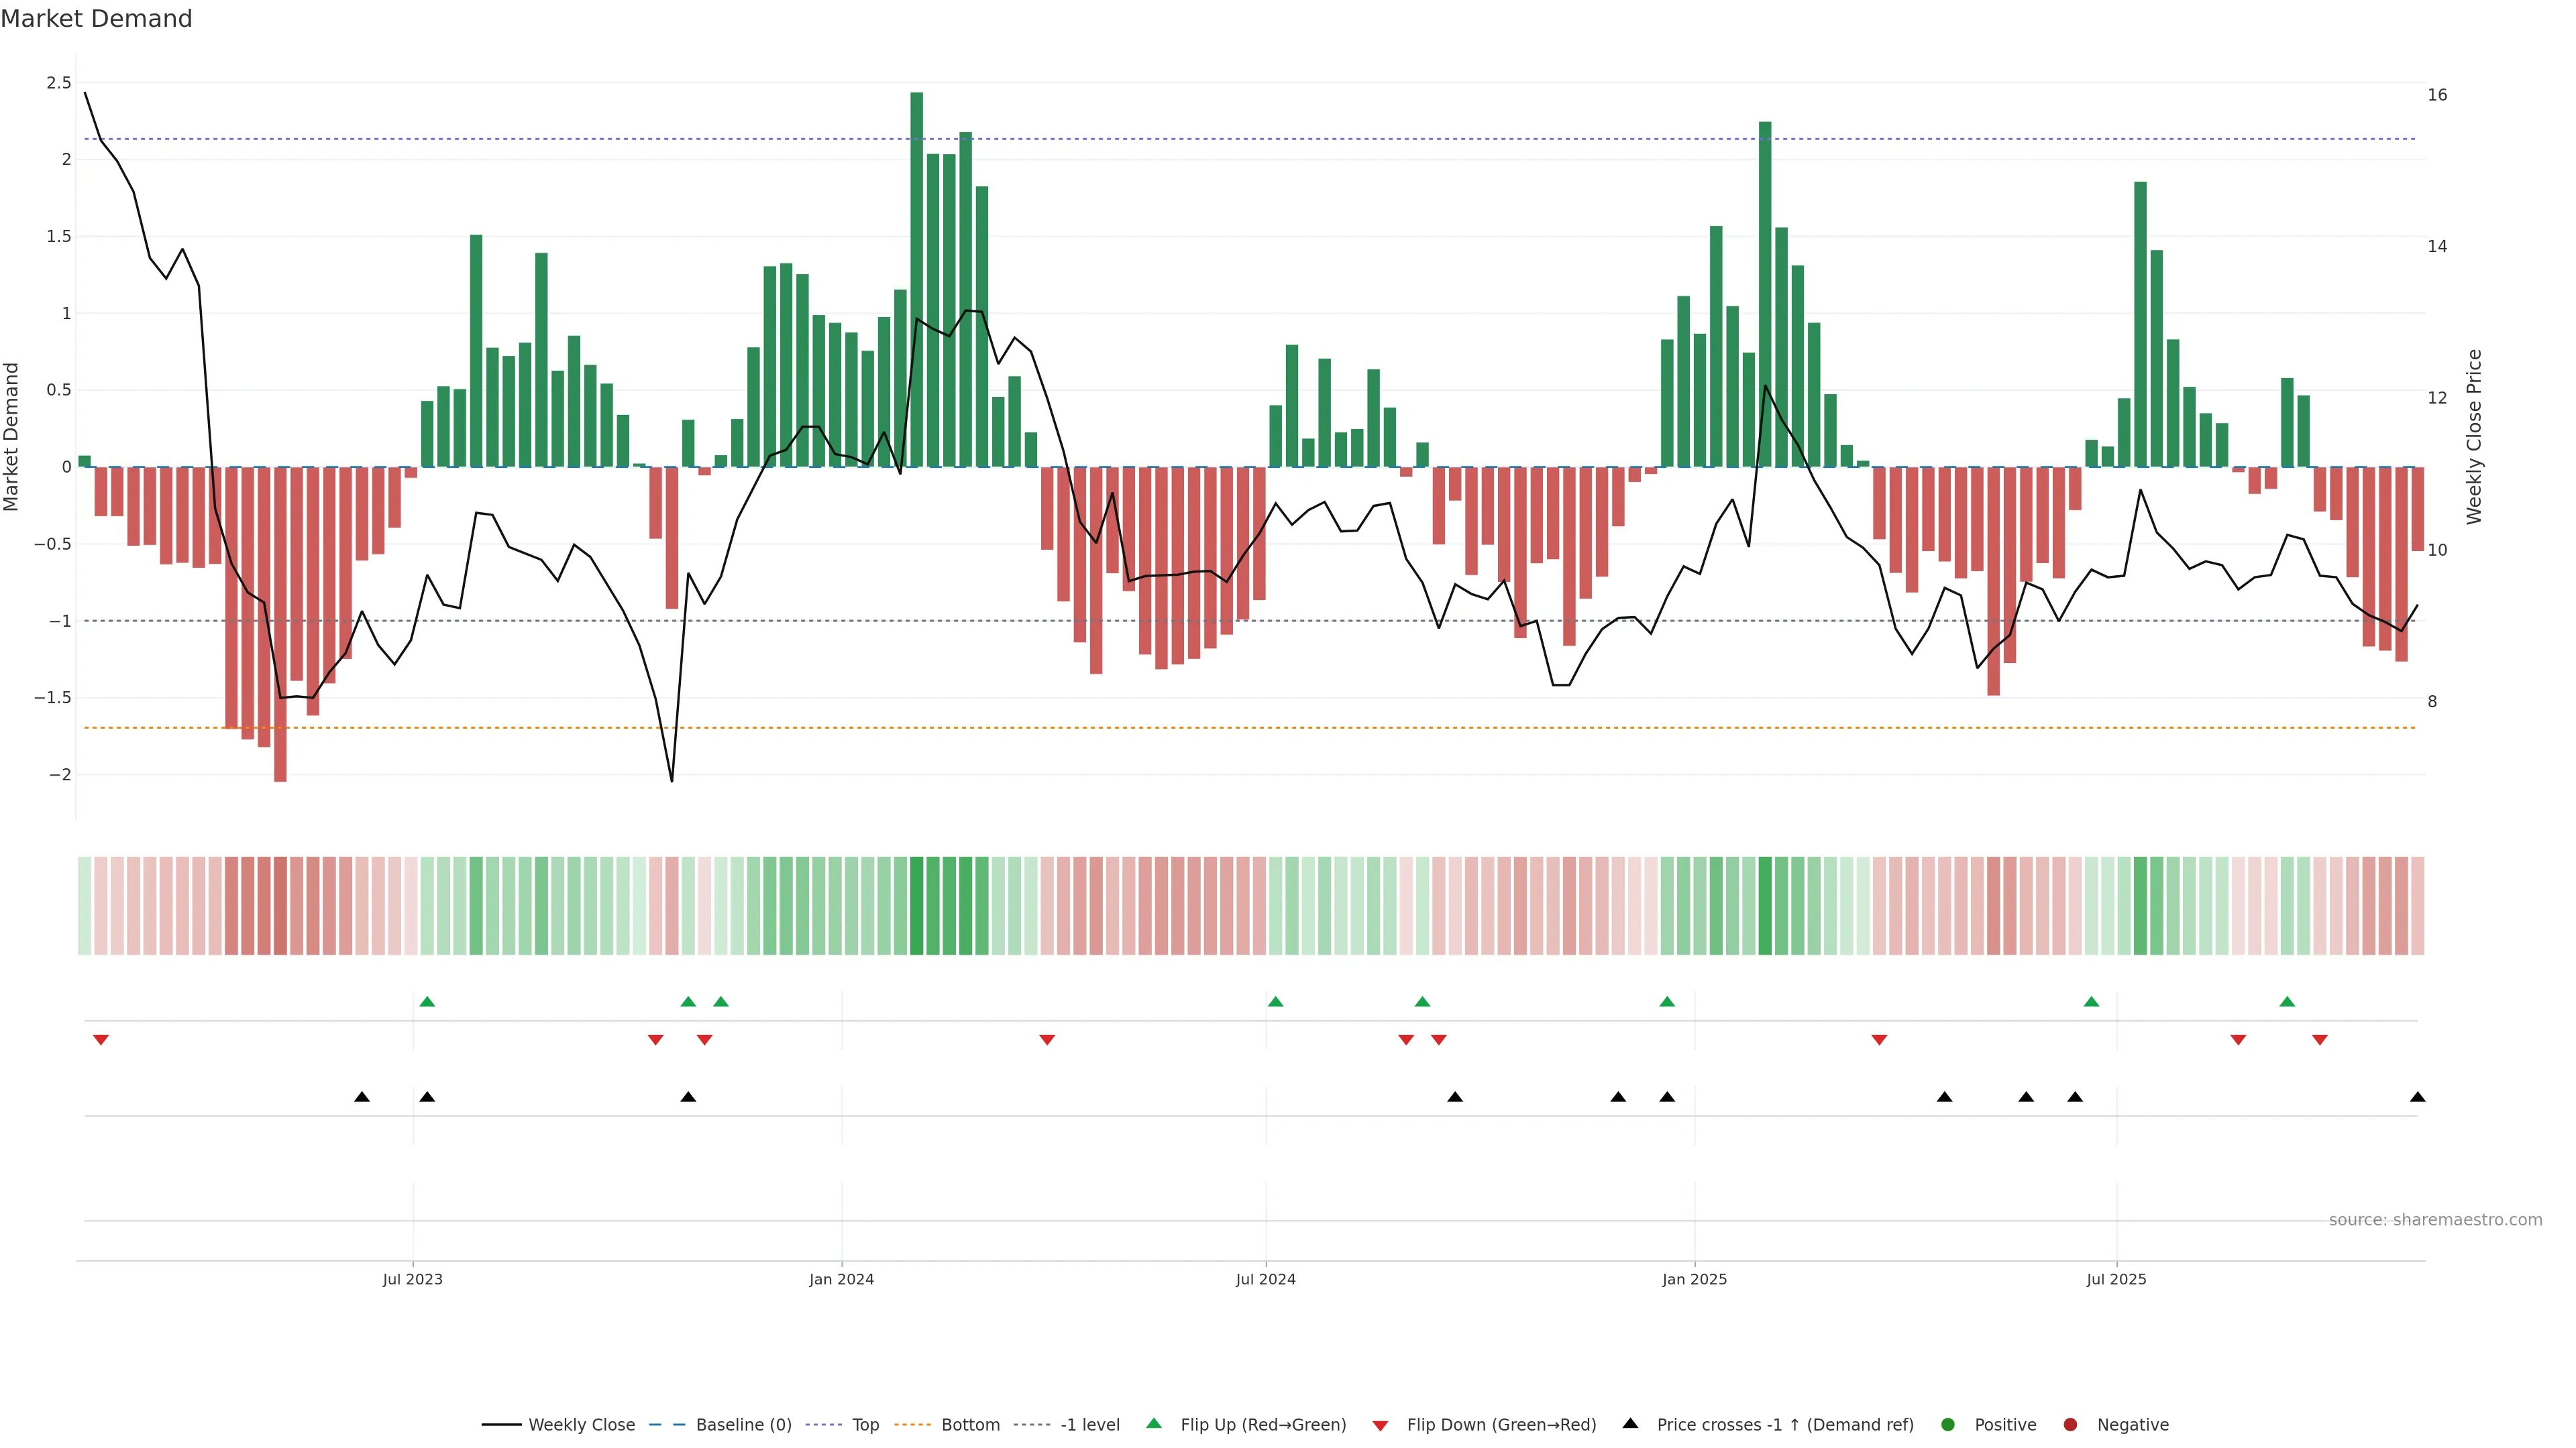
Task: Click the Jan 2025 axis label
Action: pos(1694,1279)
